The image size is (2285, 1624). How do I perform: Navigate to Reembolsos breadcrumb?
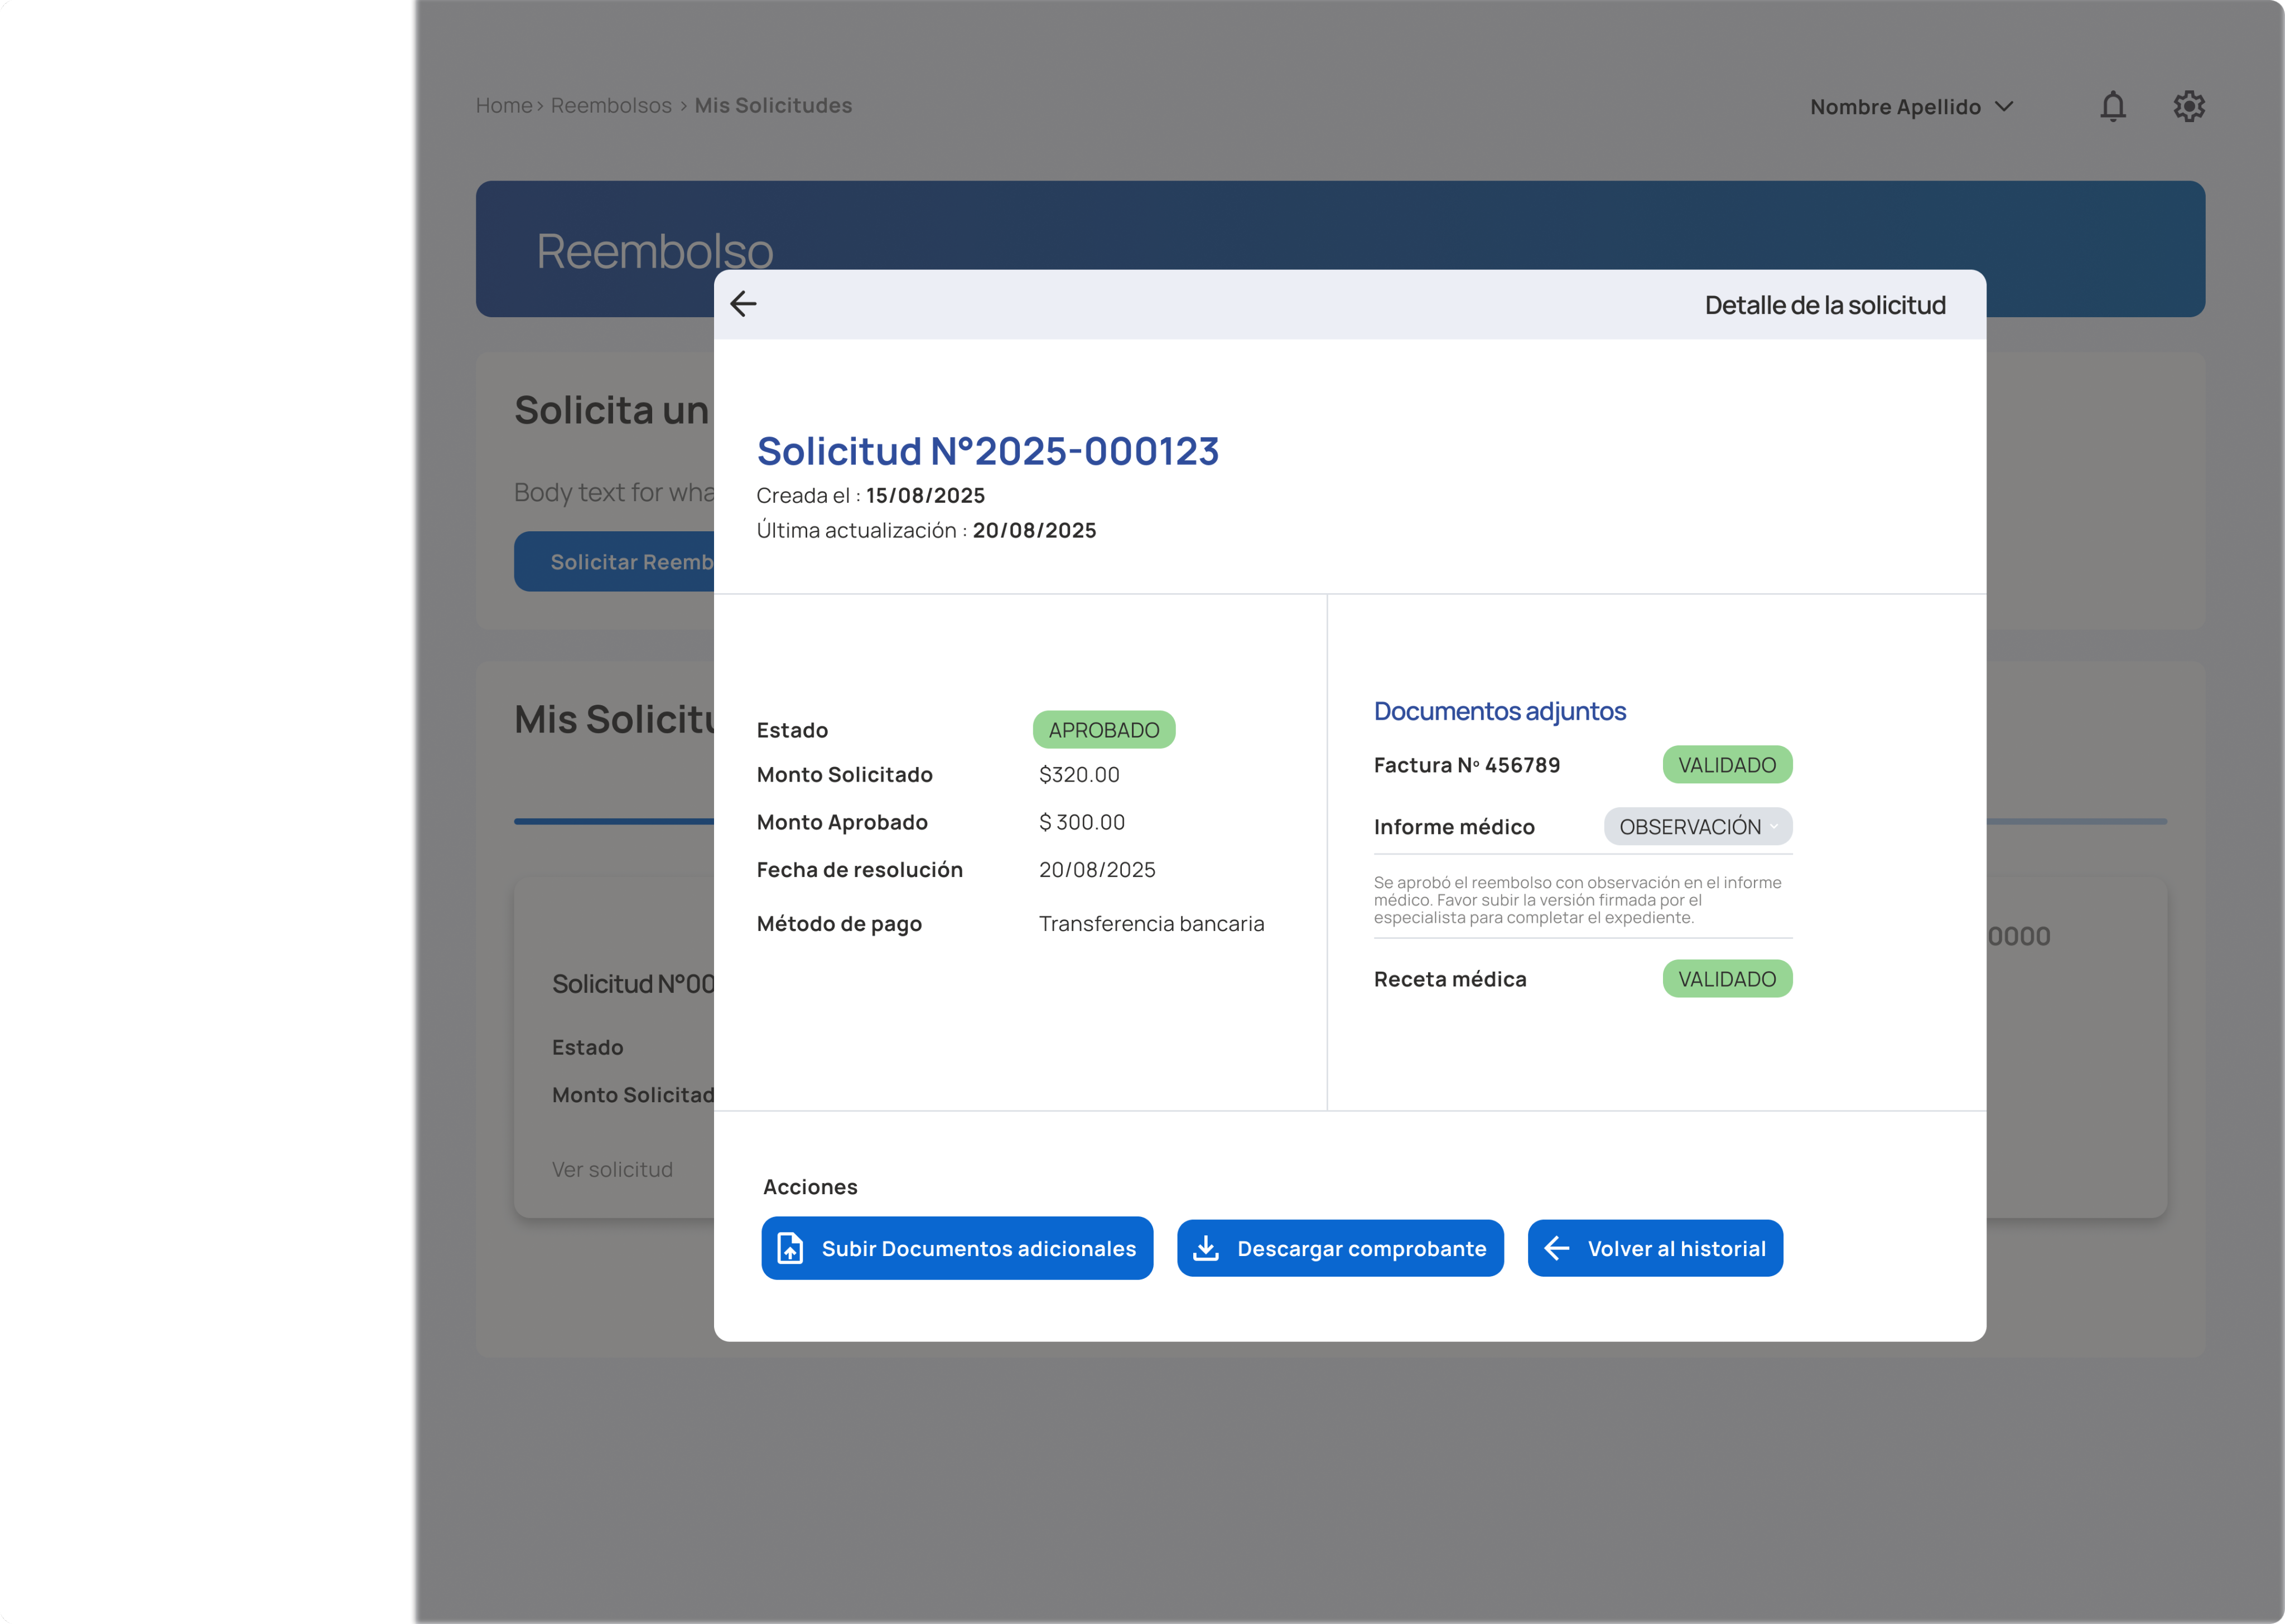click(x=610, y=106)
